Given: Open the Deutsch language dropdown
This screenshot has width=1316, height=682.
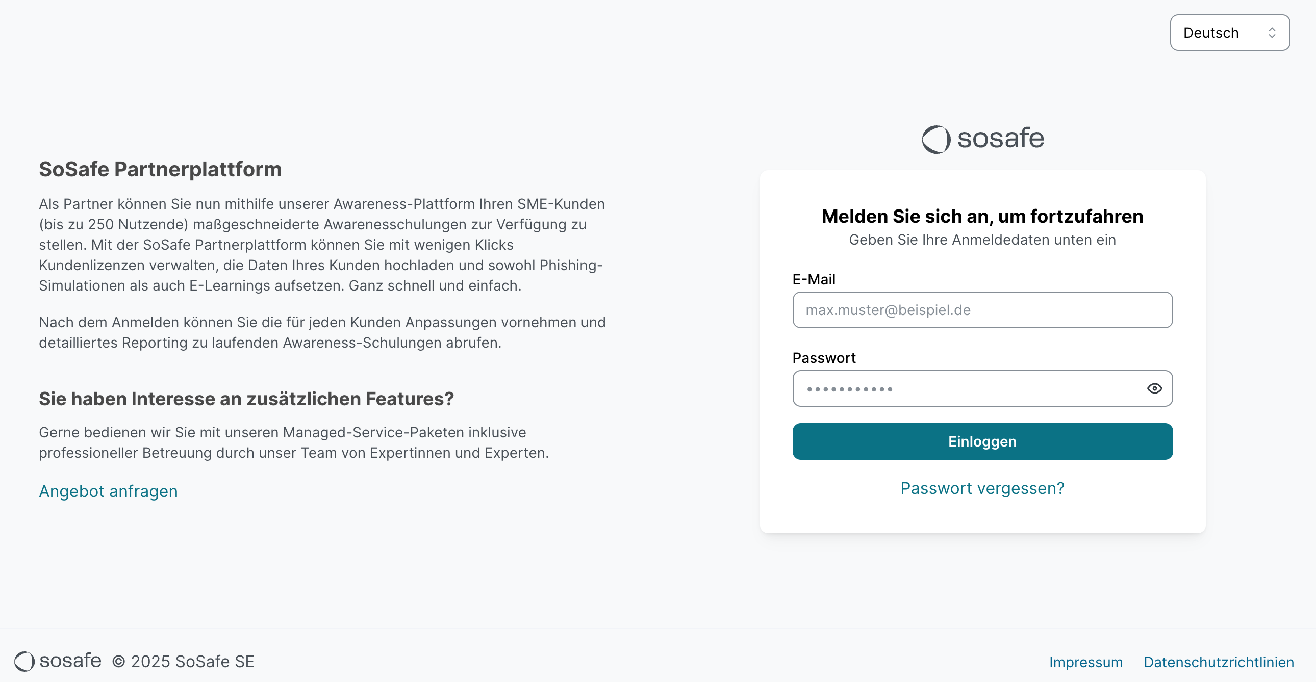Looking at the screenshot, I should click(1229, 33).
